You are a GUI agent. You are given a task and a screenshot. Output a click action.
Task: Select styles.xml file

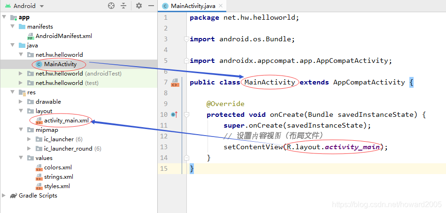pos(57,186)
